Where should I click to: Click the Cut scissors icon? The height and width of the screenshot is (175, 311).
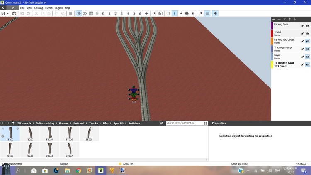coord(36,14)
